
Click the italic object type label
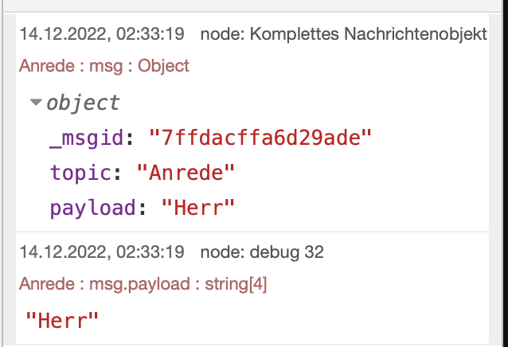coord(83,103)
